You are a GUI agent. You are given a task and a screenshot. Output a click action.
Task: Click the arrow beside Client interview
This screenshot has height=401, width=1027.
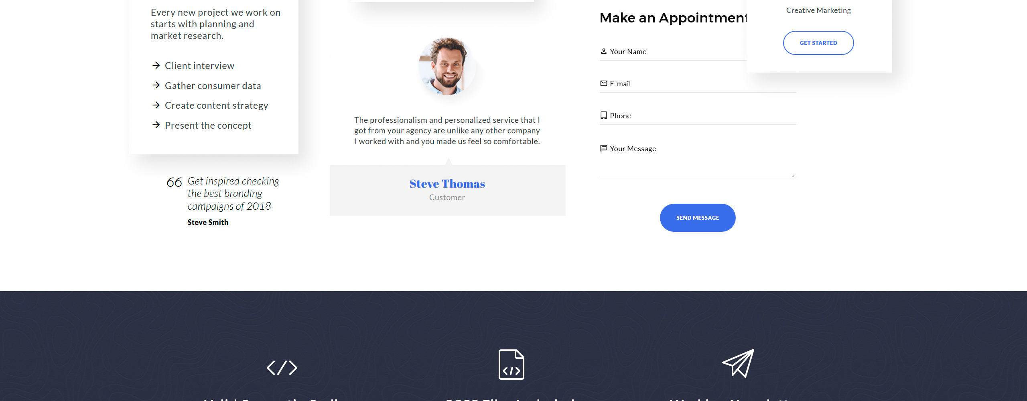pyautogui.click(x=156, y=65)
